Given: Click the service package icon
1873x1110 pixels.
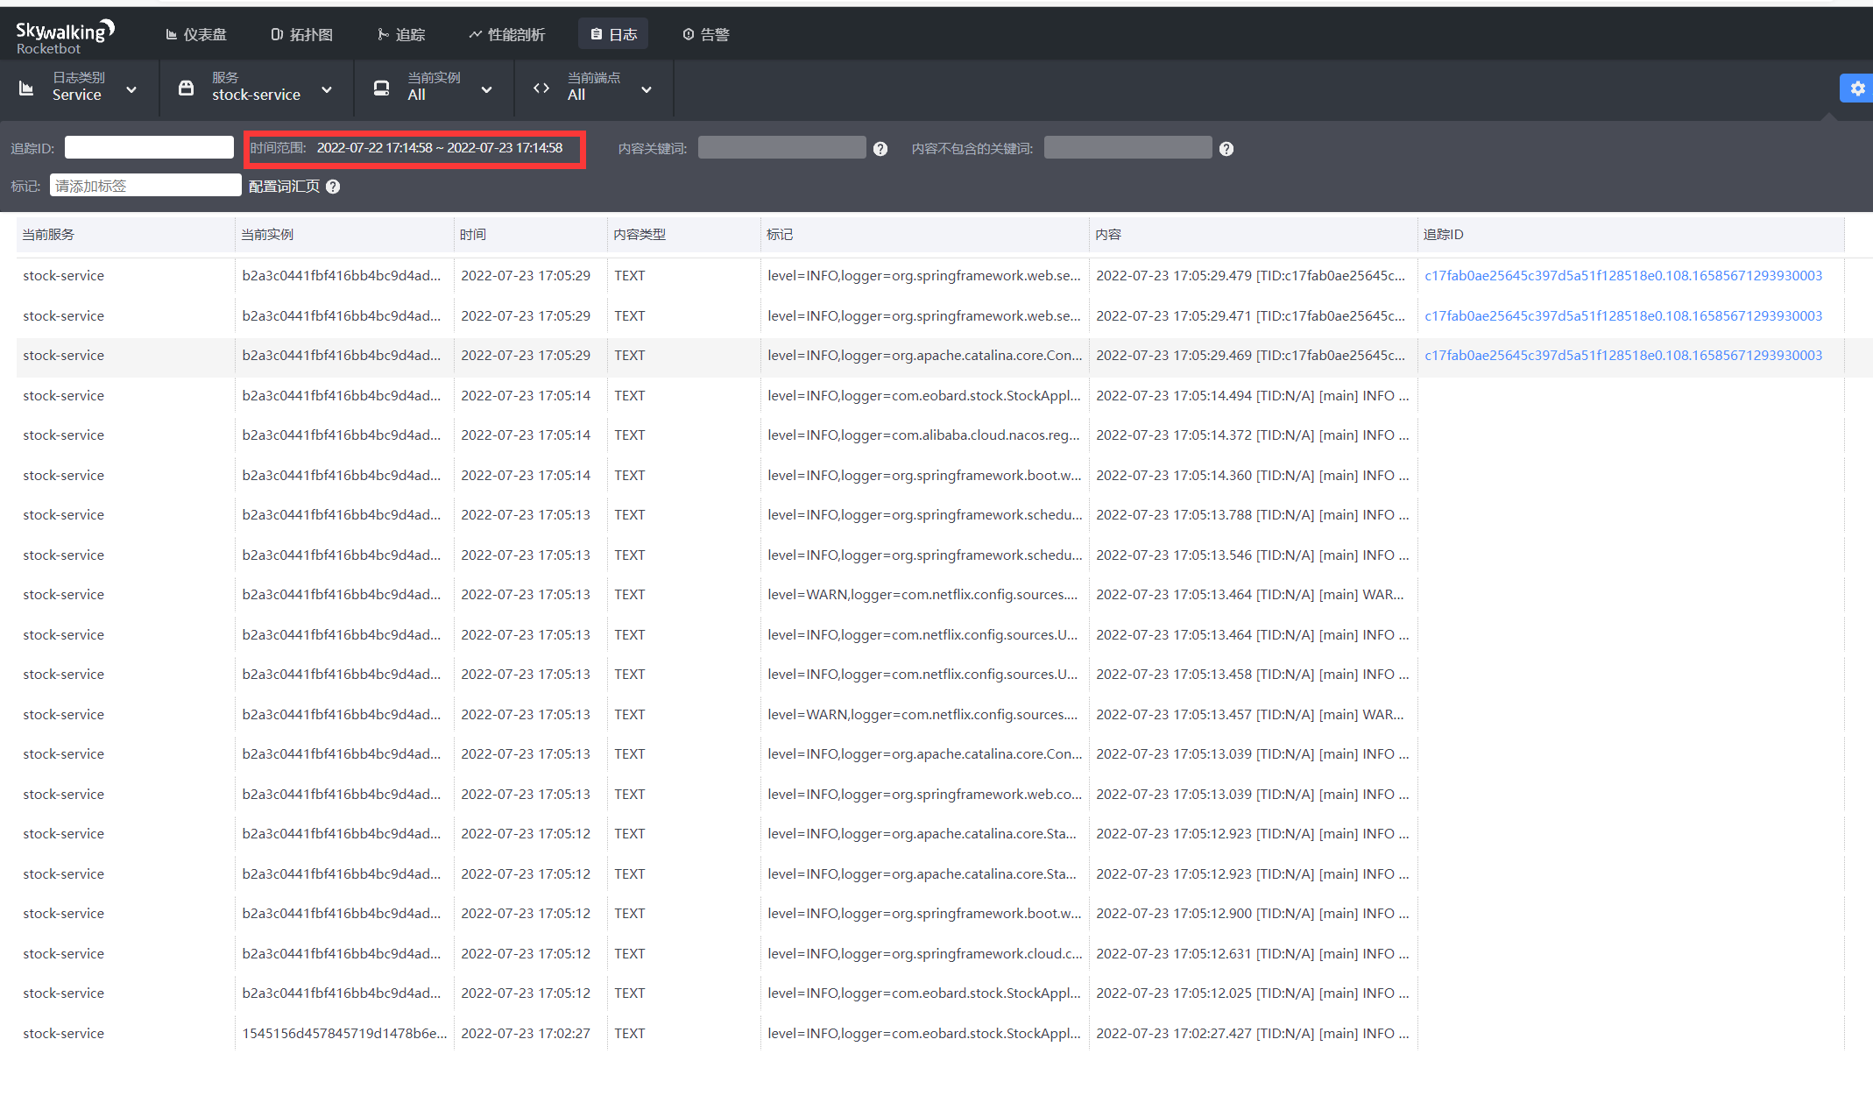Looking at the screenshot, I should point(186,88).
